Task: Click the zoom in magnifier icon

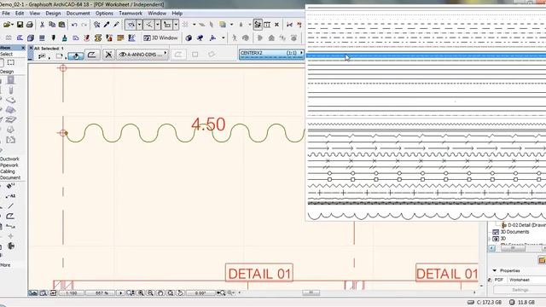Action: tap(141, 293)
